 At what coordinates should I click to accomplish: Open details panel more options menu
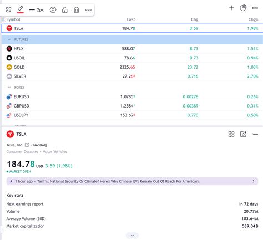[255, 134]
